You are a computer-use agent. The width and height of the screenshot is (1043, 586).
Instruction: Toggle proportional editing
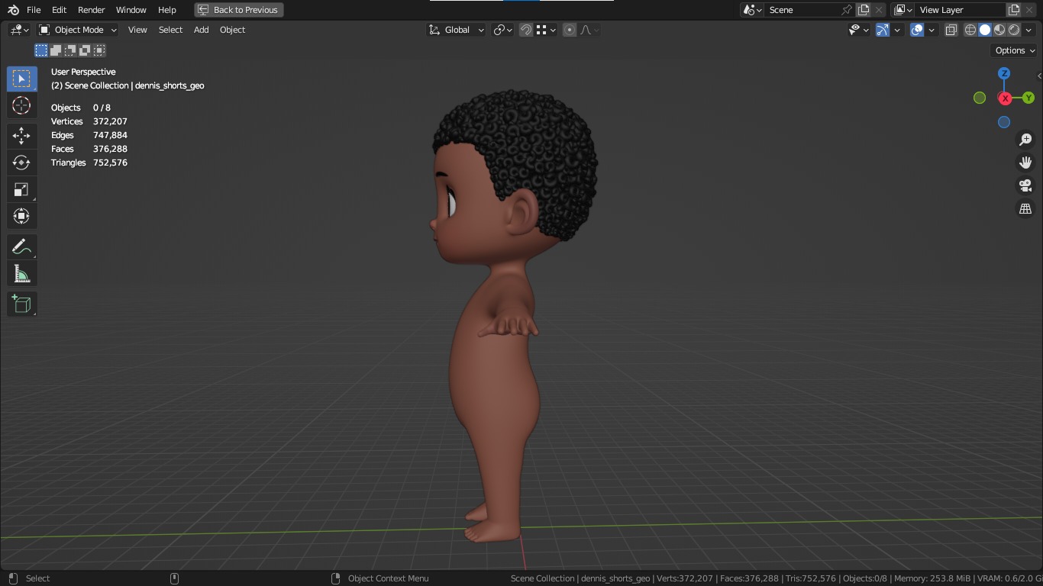[570, 30]
